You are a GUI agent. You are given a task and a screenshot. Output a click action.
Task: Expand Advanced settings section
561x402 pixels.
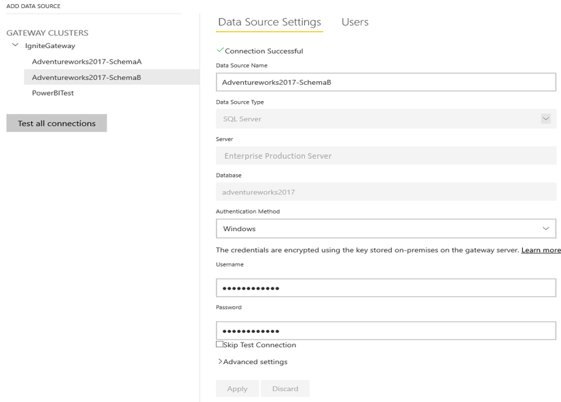click(253, 361)
